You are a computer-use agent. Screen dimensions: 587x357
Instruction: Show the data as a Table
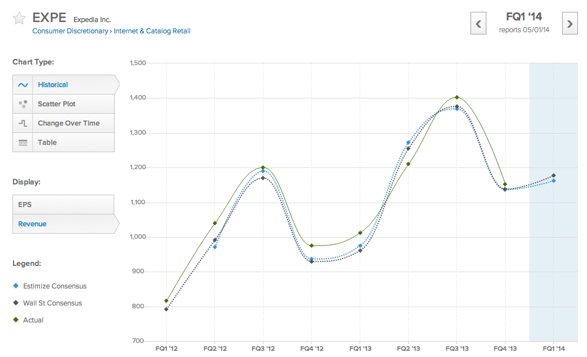point(64,143)
